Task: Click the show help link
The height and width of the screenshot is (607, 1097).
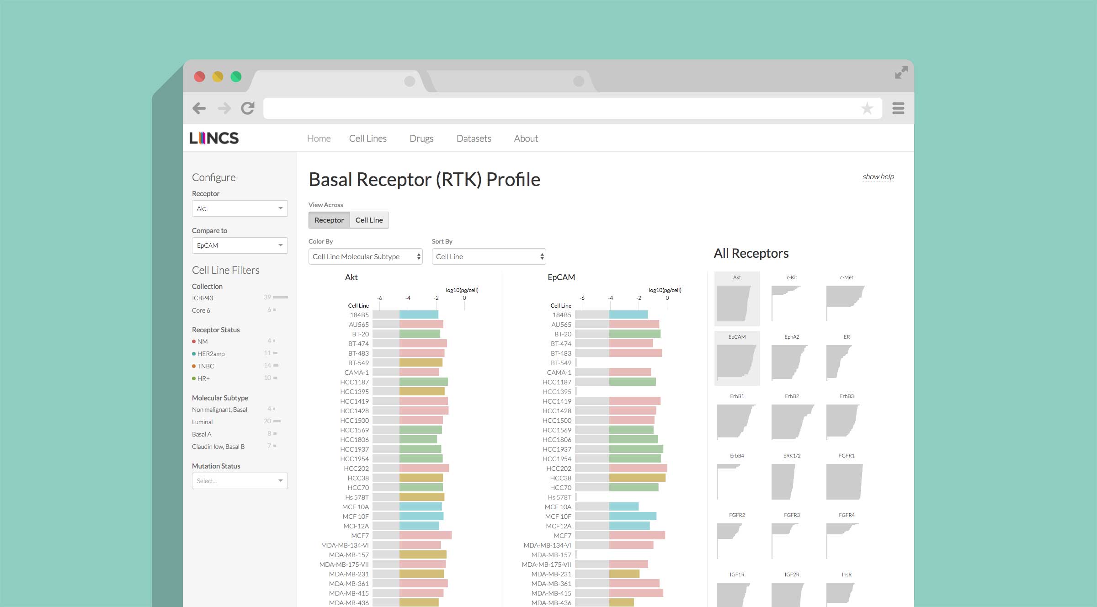Action: pos(878,177)
